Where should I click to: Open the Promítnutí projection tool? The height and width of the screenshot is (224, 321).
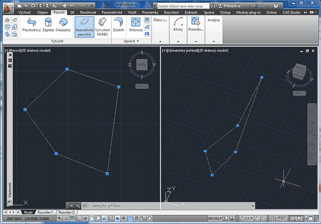tap(196, 24)
